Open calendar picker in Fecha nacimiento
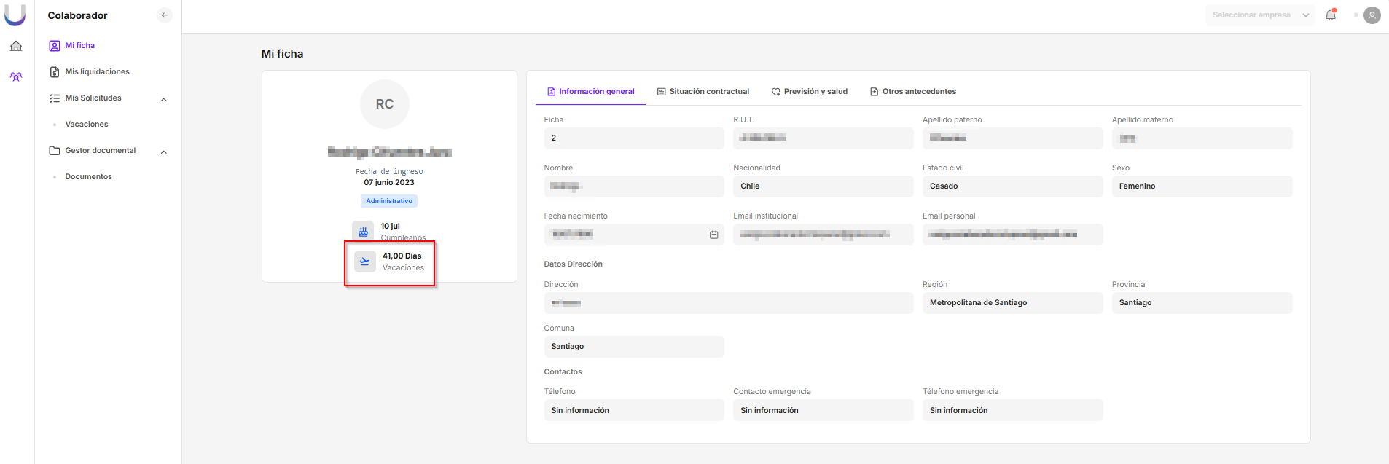The width and height of the screenshot is (1389, 464). point(713,235)
